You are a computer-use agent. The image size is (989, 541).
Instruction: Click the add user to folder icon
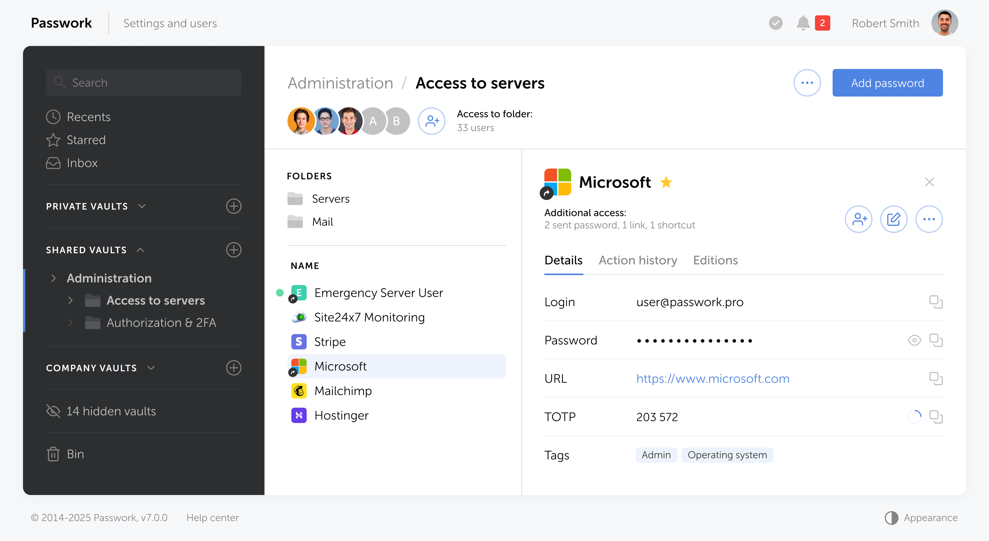[x=432, y=121]
